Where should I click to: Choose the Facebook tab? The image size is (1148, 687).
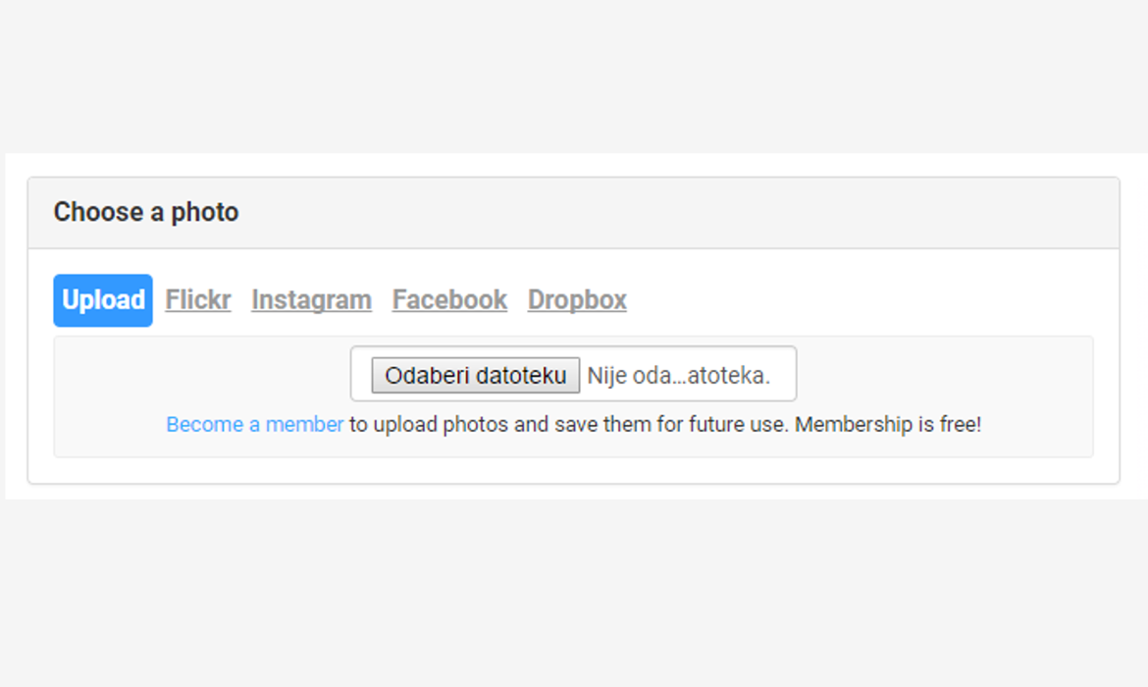[x=449, y=300]
